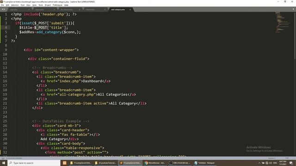Click the isset($_POST['submit']) line
296x166 pixels.
pyautogui.click(x=45, y=23)
